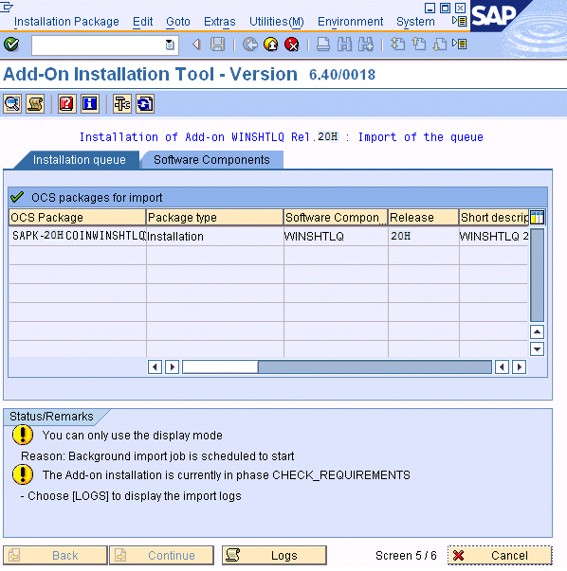Click the Print icon in toolbar
567x571 pixels.
click(x=323, y=45)
